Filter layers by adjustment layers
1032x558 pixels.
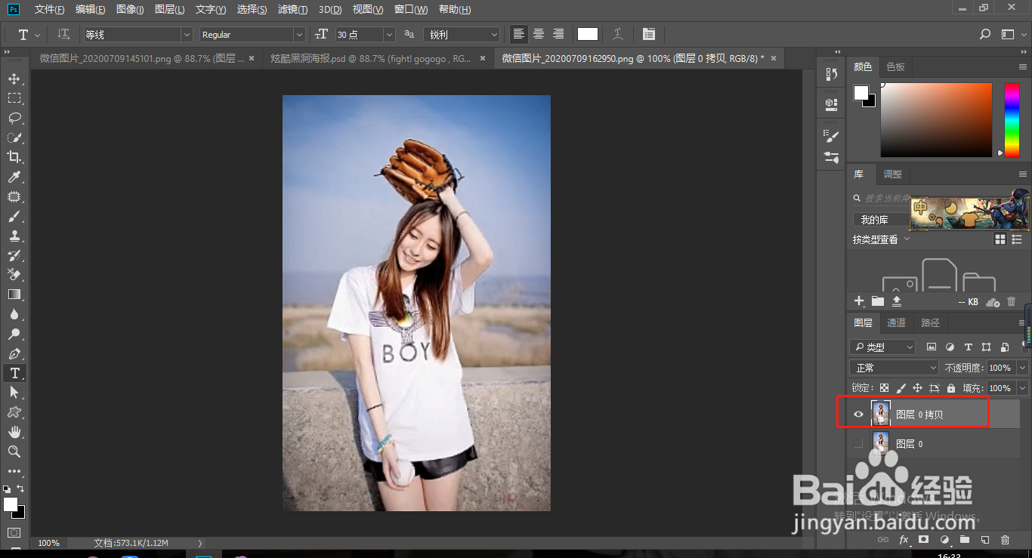pos(950,347)
